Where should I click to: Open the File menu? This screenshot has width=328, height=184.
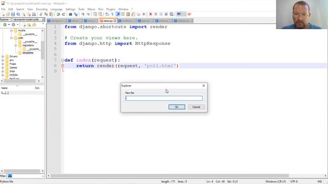[x=3, y=9]
